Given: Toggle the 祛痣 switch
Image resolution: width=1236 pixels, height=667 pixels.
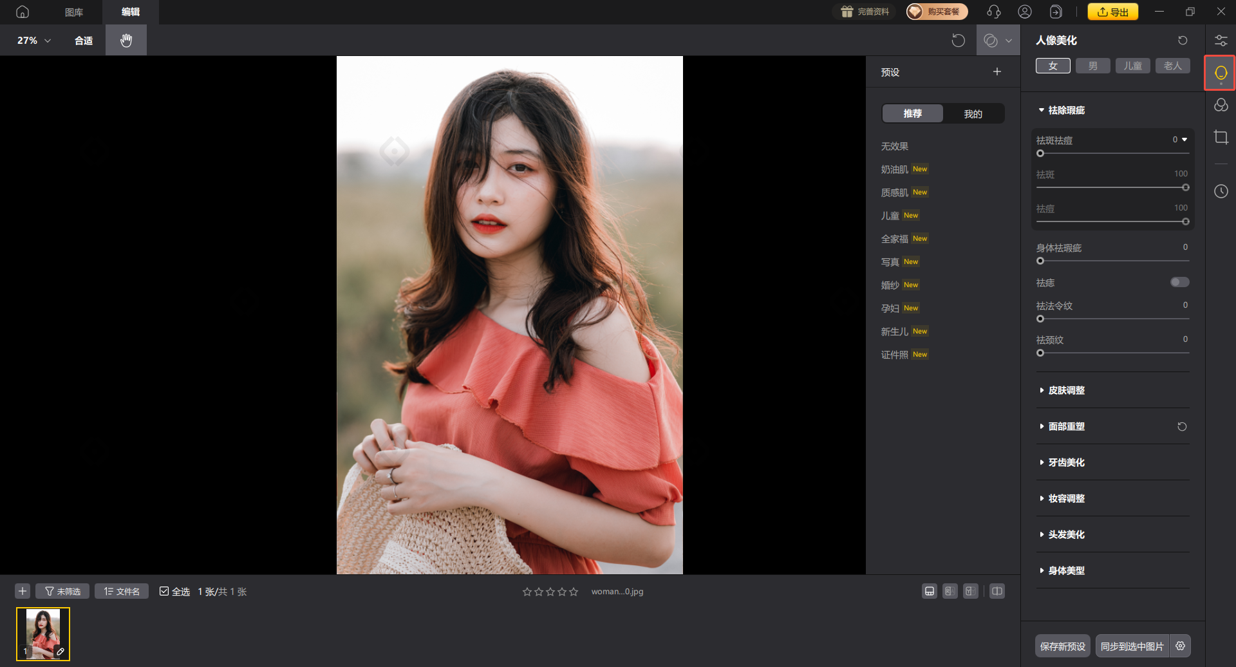Looking at the screenshot, I should pyautogui.click(x=1179, y=282).
